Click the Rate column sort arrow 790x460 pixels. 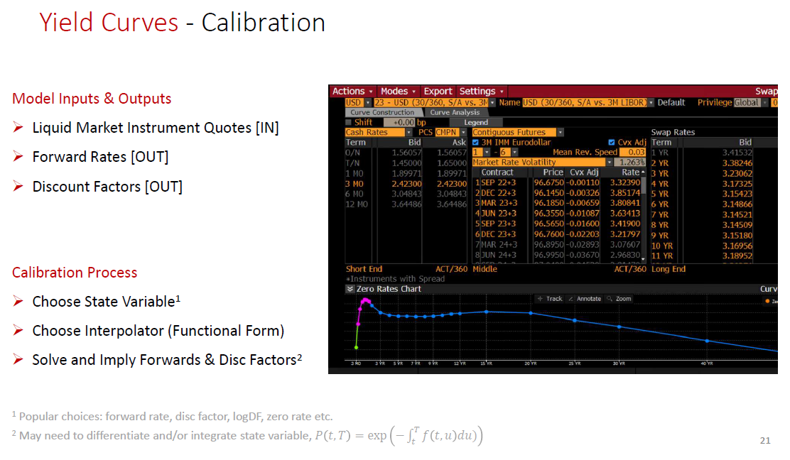click(643, 172)
